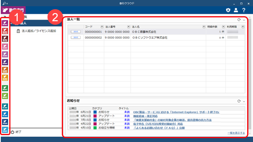The image size is (253, 142).
Task: Select 法人名 cell OBC商事株式会社
Action: (x=168, y=32)
